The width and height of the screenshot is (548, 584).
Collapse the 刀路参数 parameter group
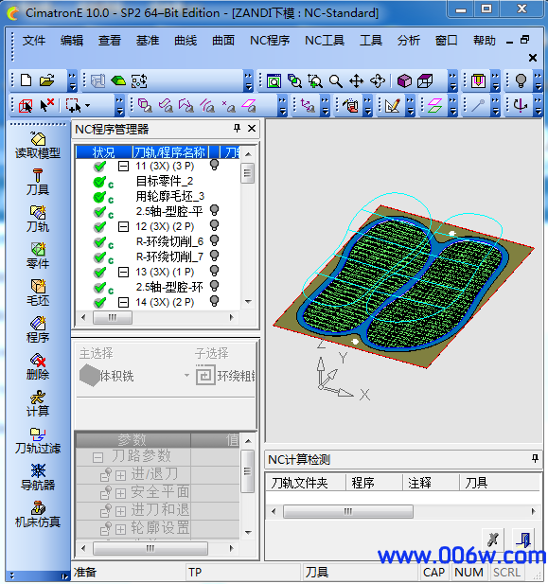[x=98, y=457]
